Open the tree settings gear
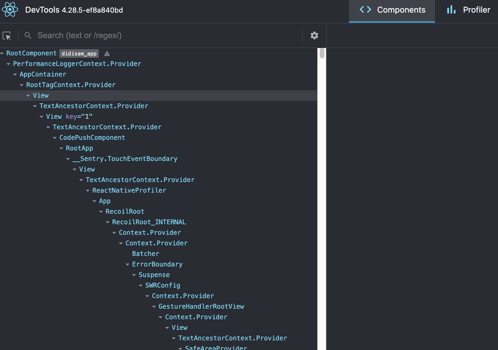The width and height of the screenshot is (498, 350). coord(314,35)
